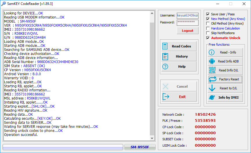This screenshot has width=251, height=153.
Task: Click Help button label
Action: pos(182,67)
